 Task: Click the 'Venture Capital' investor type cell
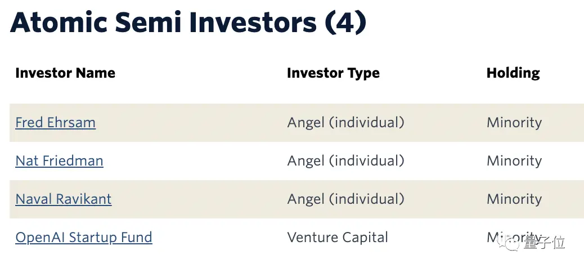pos(337,238)
